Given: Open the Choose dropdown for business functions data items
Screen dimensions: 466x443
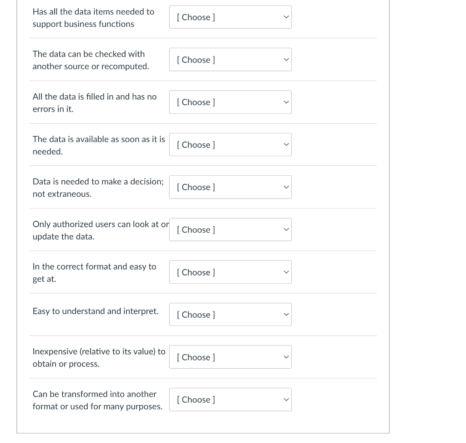Looking at the screenshot, I should [230, 17].
